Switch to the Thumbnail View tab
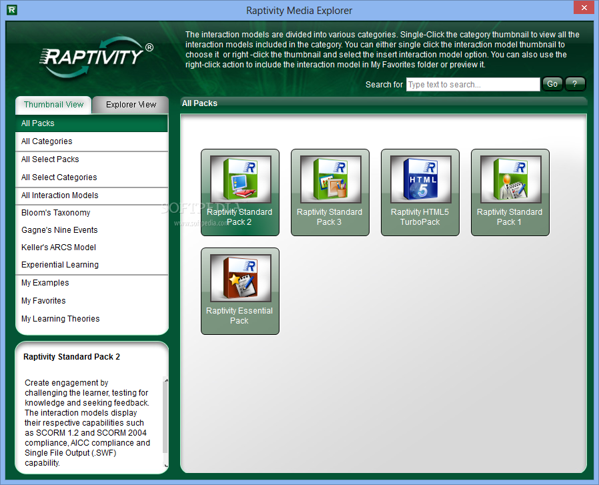The height and width of the screenshot is (485, 599). point(53,105)
